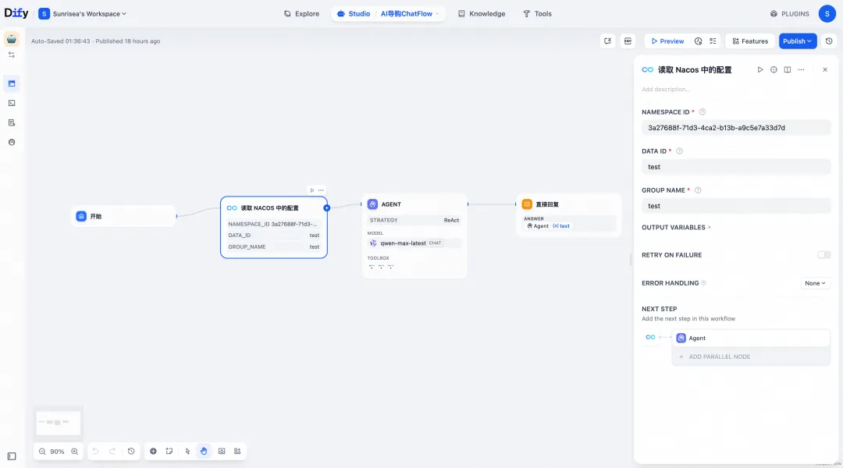Click ERROR HANDLING help icon
Image resolution: width=843 pixels, height=468 pixels.
point(703,283)
